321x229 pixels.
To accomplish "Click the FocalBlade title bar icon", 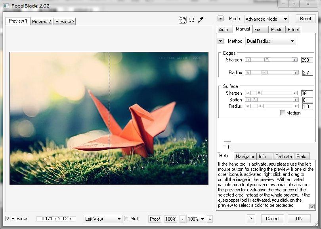I will tap(6, 6).
